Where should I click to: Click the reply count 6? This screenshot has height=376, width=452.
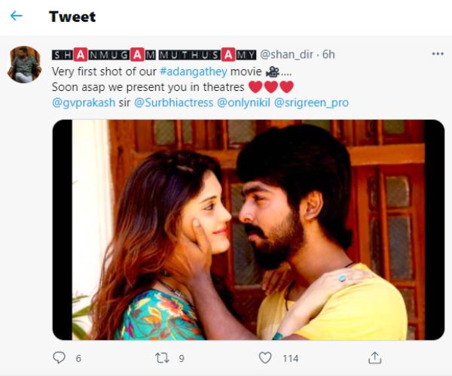[78, 359]
